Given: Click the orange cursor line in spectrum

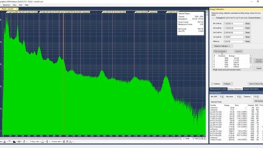Looking at the screenshot, I should [x=63, y=74].
